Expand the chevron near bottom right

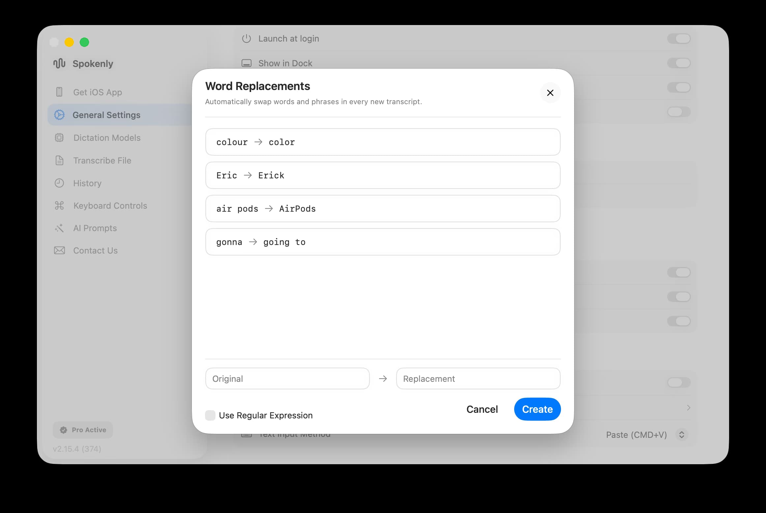coord(689,407)
